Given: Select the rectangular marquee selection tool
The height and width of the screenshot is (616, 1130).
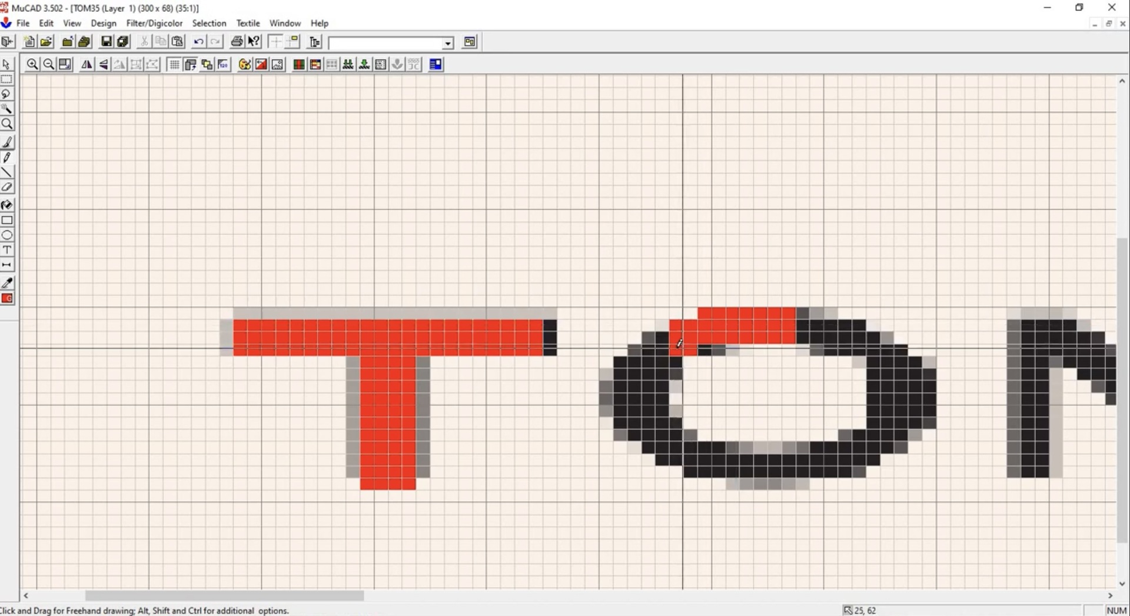Looking at the screenshot, I should [x=7, y=79].
